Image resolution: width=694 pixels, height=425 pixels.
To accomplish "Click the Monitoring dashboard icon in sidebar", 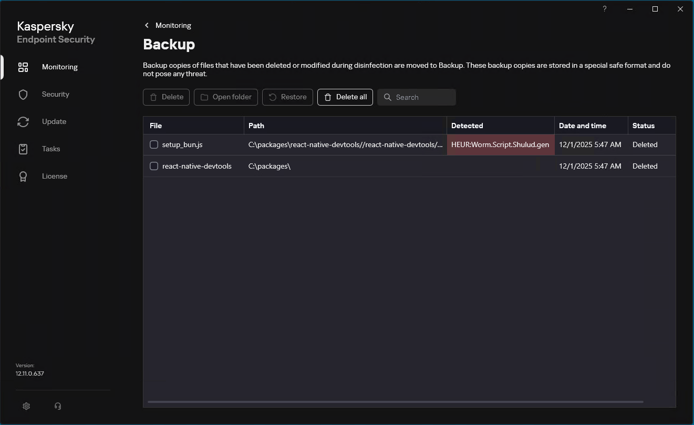I will point(23,67).
